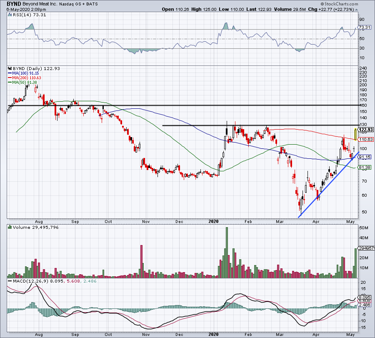Click the red 5.608 MACD signal value in label
The height and width of the screenshot is (338, 375).
click(x=73, y=281)
